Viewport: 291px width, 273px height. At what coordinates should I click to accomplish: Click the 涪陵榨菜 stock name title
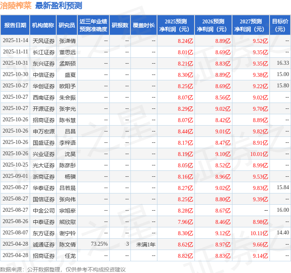pos(16,5)
